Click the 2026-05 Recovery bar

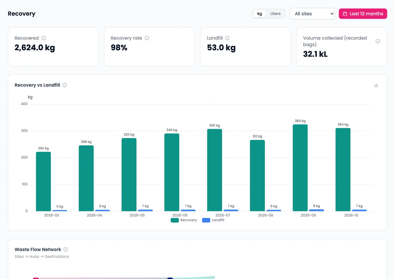click(129, 174)
